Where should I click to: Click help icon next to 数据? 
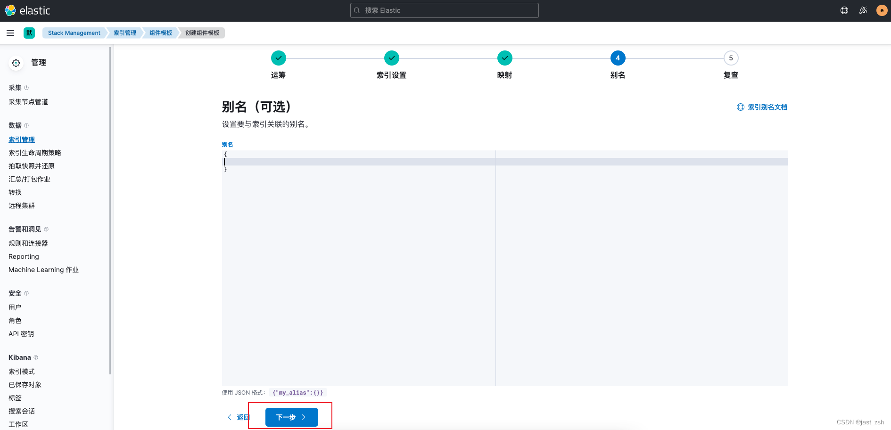pyautogui.click(x=26, y=125)
